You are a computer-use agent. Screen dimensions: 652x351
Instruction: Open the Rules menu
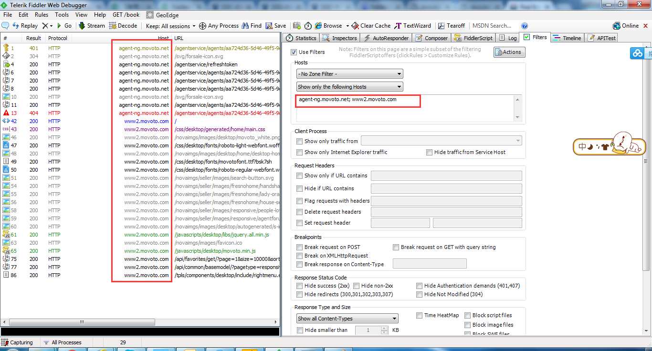[42, 15]
